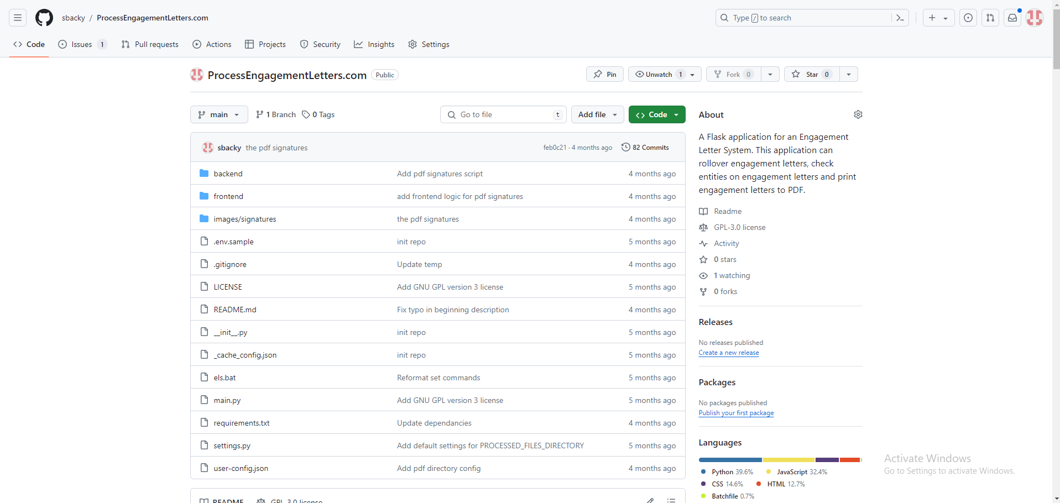Open commit hash feb0c21
Screen dimensions: 1060x503
pyautogui.click(x=555, y=148)
